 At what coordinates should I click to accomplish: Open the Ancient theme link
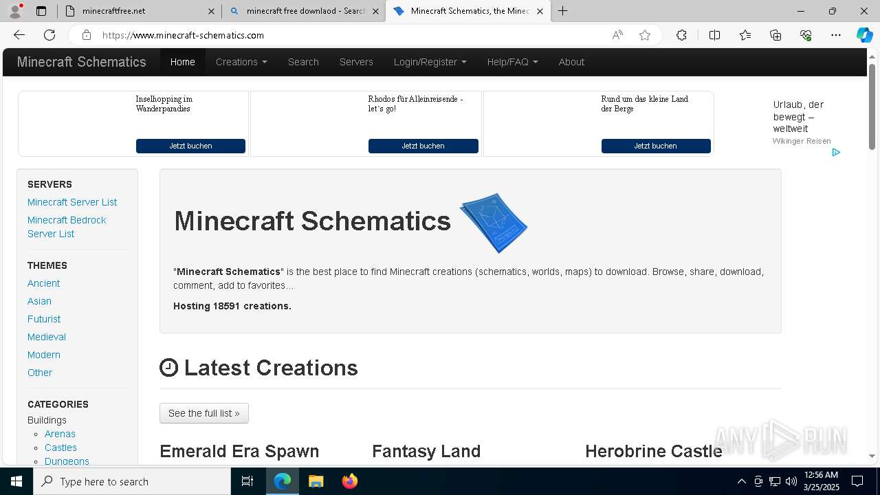43,283
